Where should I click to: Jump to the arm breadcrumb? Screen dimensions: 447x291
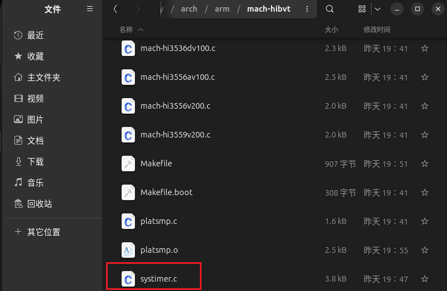point(222,9)
